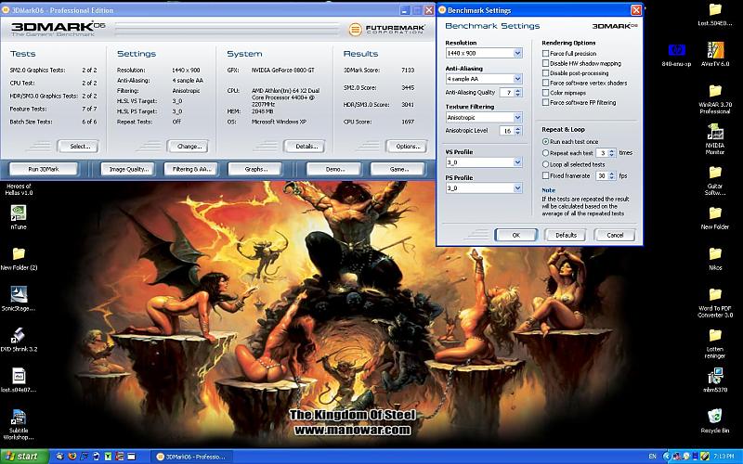Click Details under System
The image size is (743, 464).
pyautogui.click(x=305, y=147)
